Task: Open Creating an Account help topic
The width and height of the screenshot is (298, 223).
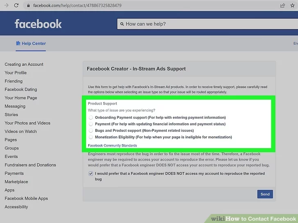Action: pyautogui.click(x=24, y=65)
